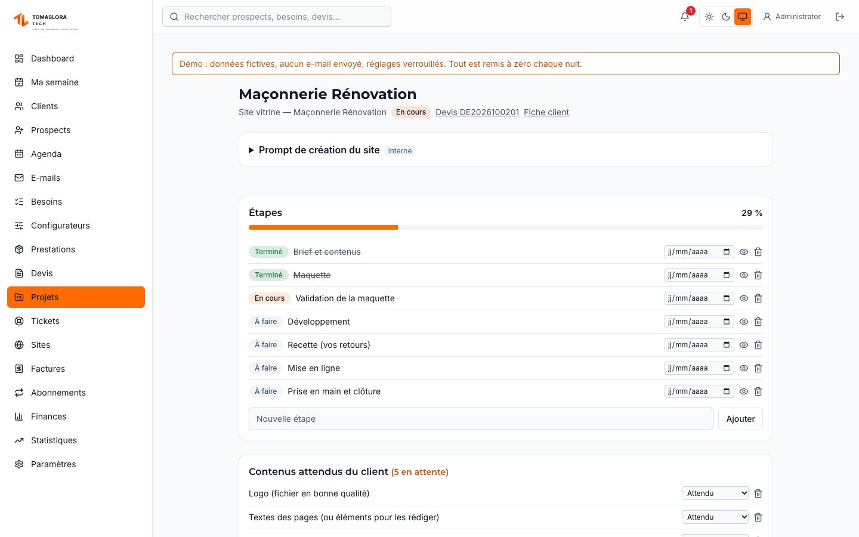This screenshot has width=859, height=537.
Task: Delete the Maquette step
Action: pos(758,275)
